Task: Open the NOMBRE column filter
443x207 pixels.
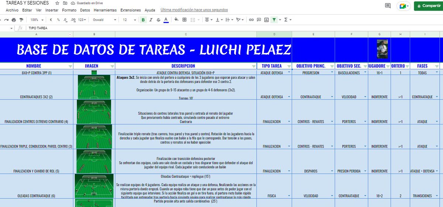Action: pos(70,66)
